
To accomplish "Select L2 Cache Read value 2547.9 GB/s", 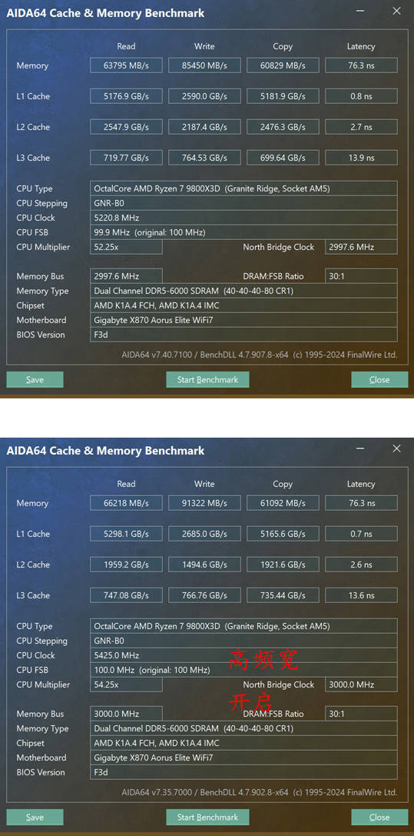I will pos(126,127).
